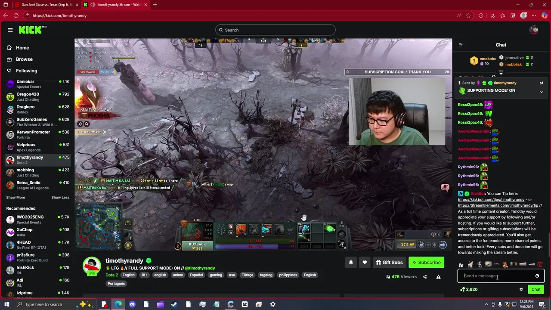Open SubZeroGames channel in sidebar
551x310 pixels.
coord(38,122)
